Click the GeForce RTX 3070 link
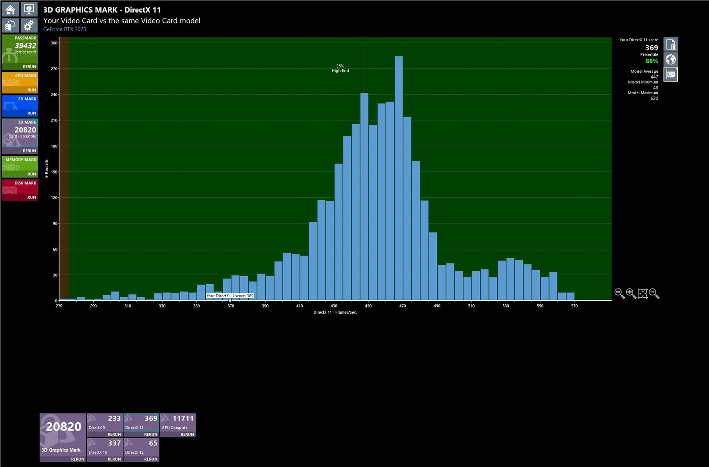 pos(64,29)
